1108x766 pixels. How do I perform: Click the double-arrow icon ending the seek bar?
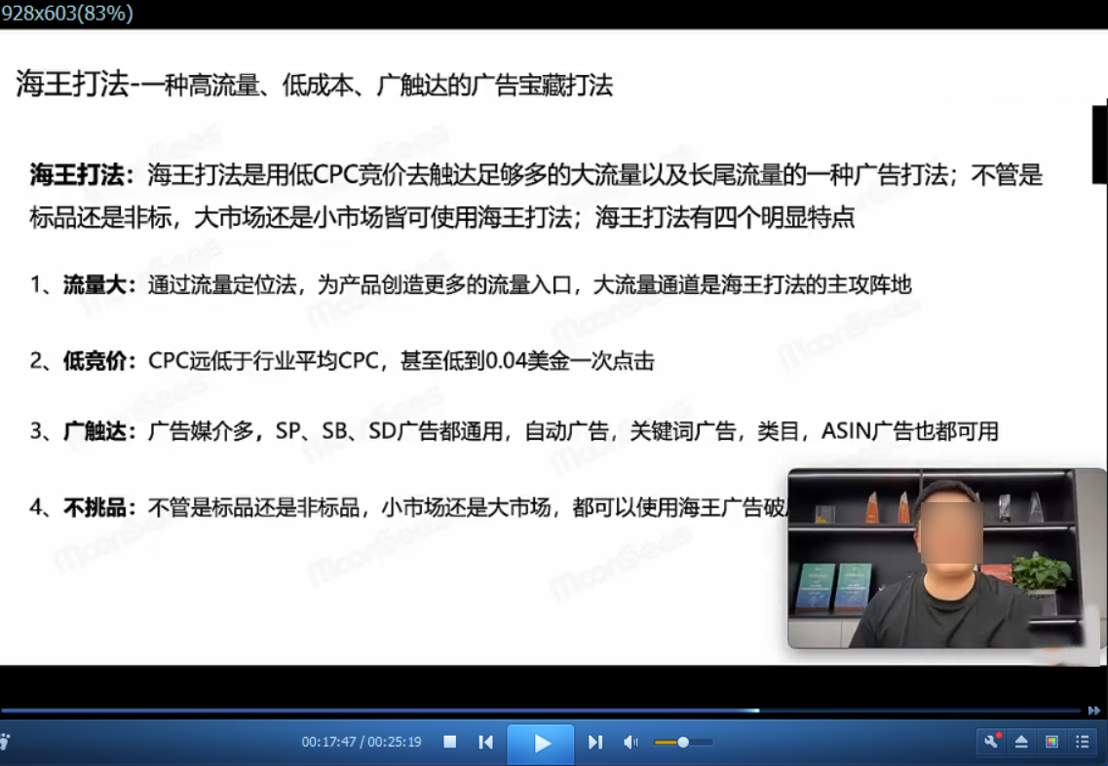1094,711
